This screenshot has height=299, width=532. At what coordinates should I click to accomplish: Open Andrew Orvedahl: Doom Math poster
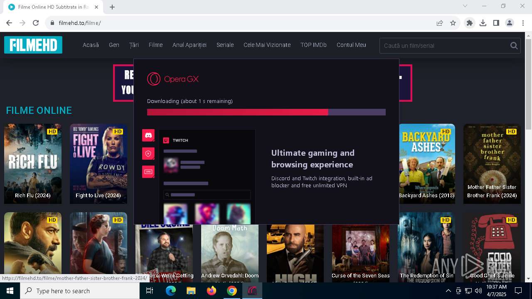point(230,253)
